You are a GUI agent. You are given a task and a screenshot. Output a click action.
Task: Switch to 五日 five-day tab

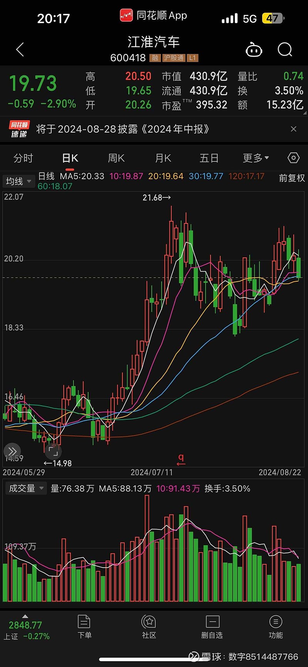(x=209, y=158)
